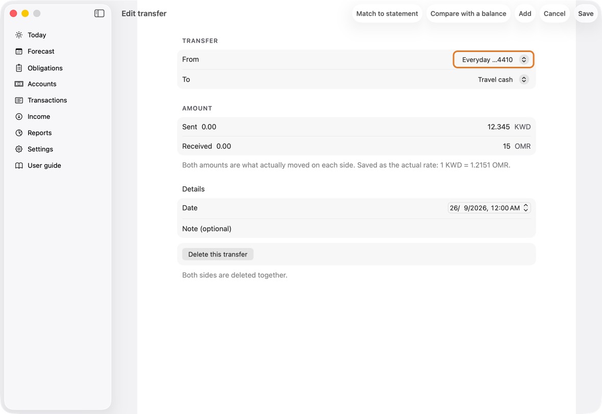The height and width of the screenshot is (414, 602).
Task: Select Obligations in sidebar
Action: tap(45, 68)
